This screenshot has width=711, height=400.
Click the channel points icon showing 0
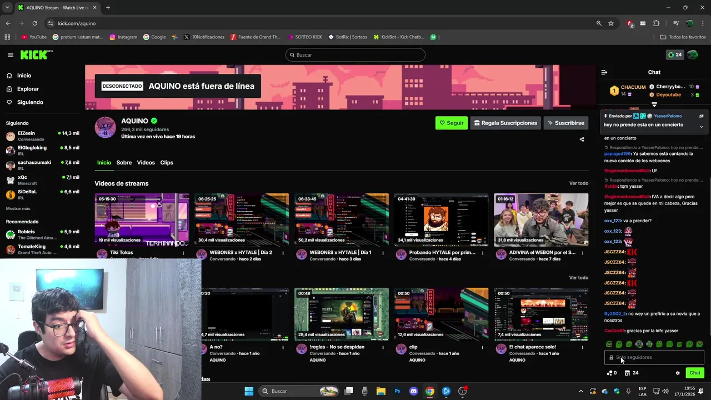click(x=612, y=373)
